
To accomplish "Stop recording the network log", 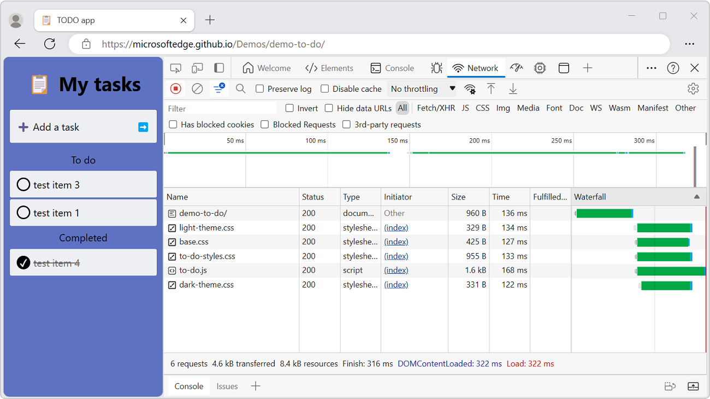I will (175, 89).
